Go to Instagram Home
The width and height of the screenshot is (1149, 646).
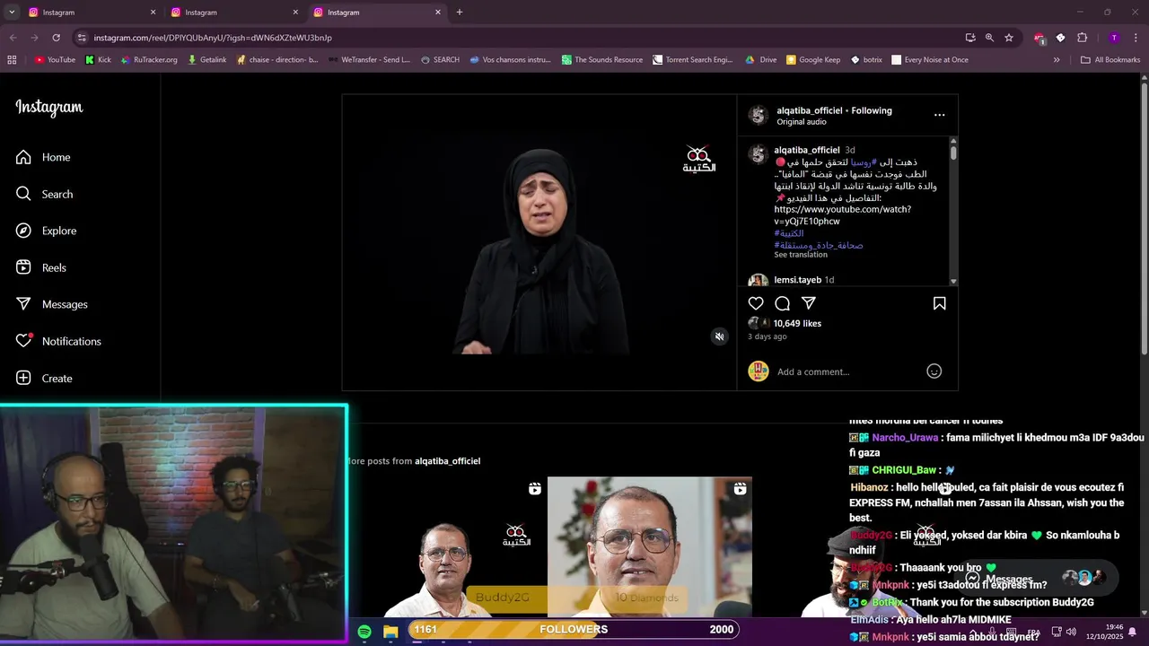click(43, 157)
